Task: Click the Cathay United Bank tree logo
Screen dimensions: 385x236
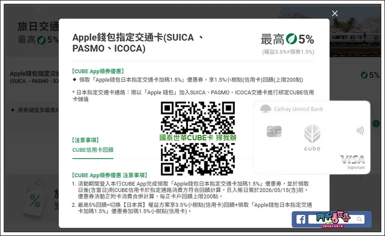Action: [265, 109]
